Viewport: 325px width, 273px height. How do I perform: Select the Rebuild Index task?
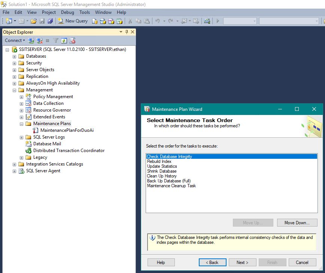point(159,161)
